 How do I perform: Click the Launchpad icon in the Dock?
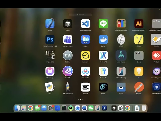pyautogui.click(x=24, y=108)
